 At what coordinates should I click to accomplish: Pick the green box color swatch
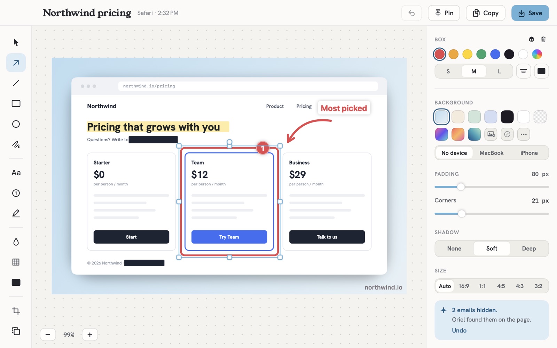point(481,54)
